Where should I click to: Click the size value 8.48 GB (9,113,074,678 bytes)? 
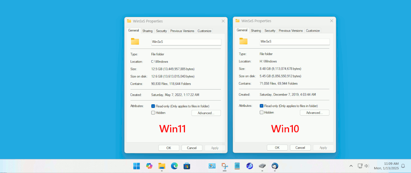coord(280,69)
